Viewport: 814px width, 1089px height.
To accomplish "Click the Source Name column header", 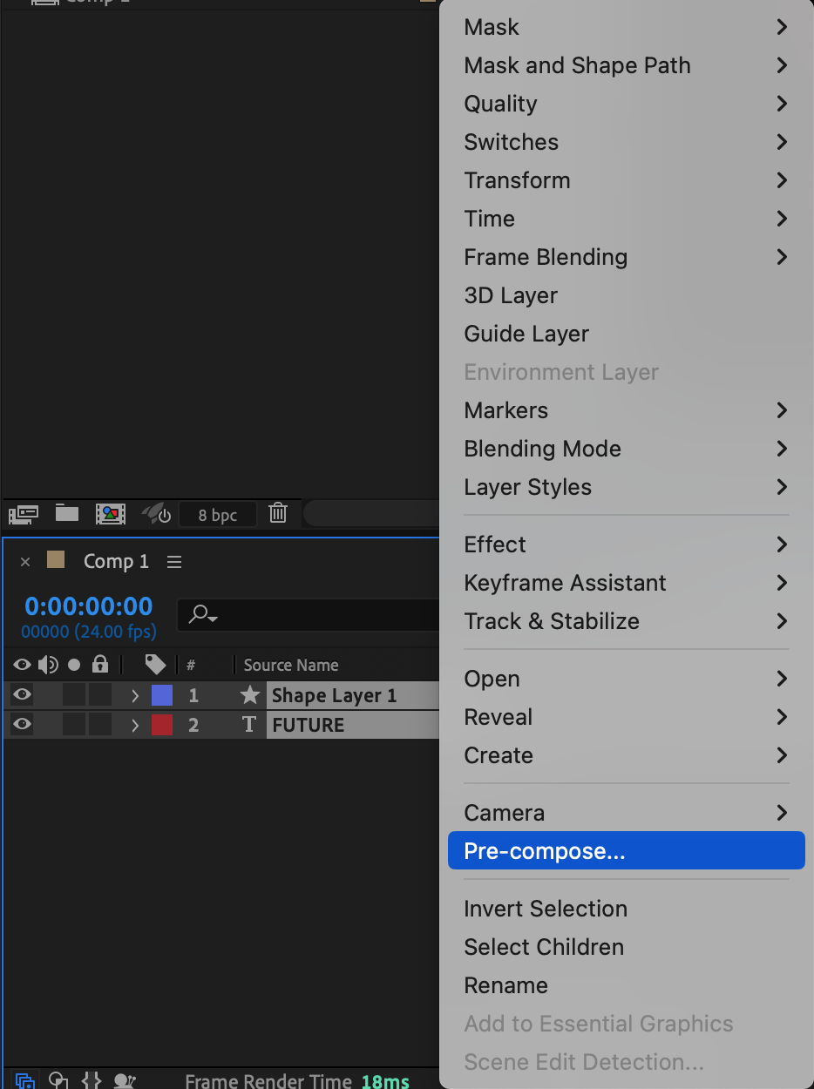I will click(291, 665).
